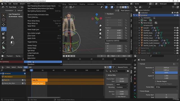Click the viewport zoom magnifier icon
Viewport: 180px width, 101px height.
tap(100, 26)
